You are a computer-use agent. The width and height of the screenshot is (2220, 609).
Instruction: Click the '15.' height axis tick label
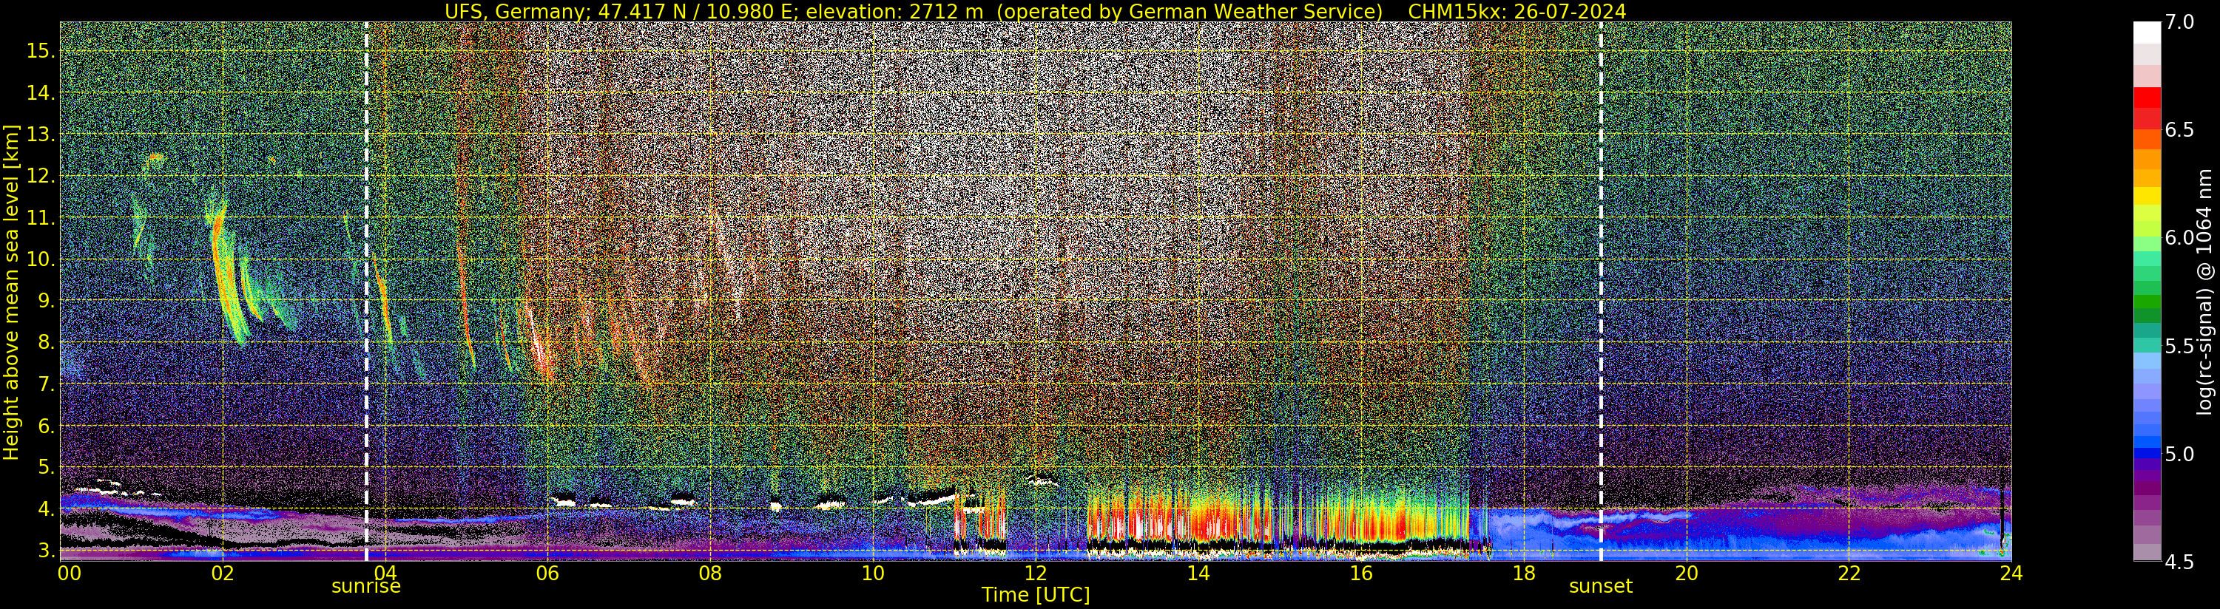point(41,51)
